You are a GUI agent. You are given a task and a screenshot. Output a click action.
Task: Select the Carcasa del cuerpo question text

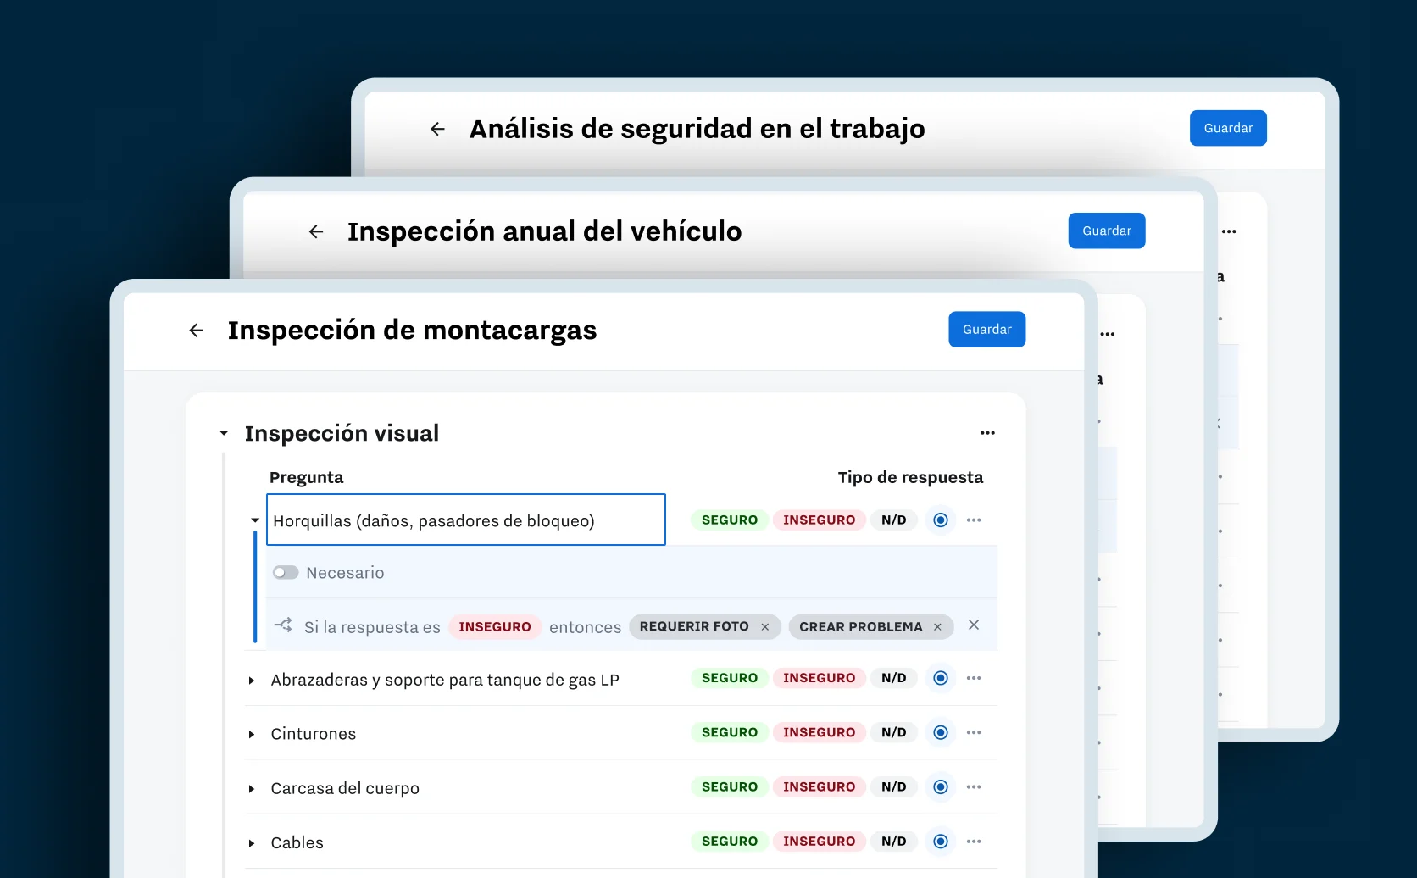345,788
